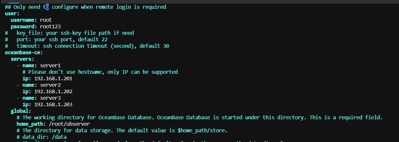Click the commented 'timeout' line
This screenshot has width=399, height=142.
[87, 46]
